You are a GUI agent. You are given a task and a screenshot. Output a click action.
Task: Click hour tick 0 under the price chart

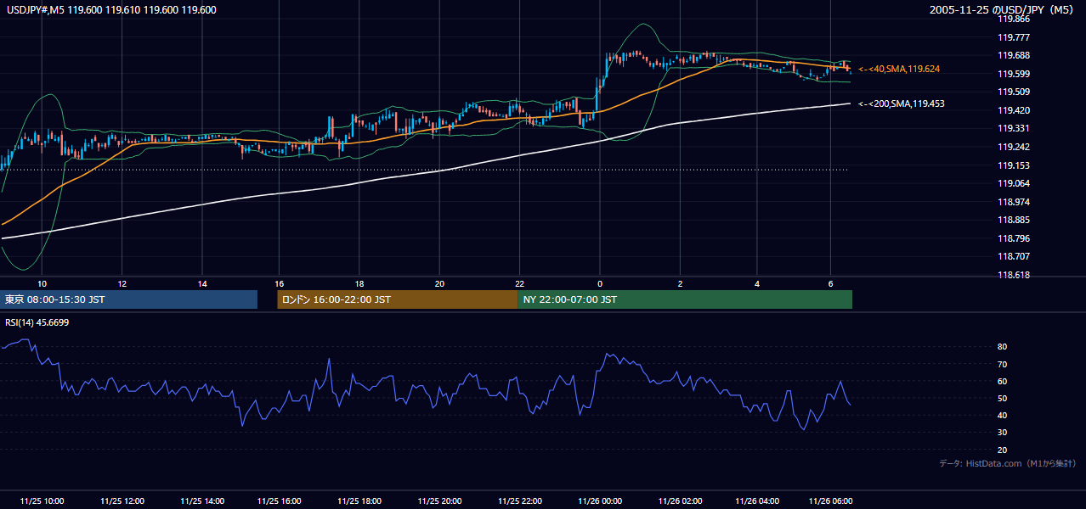tap(600, 283)
